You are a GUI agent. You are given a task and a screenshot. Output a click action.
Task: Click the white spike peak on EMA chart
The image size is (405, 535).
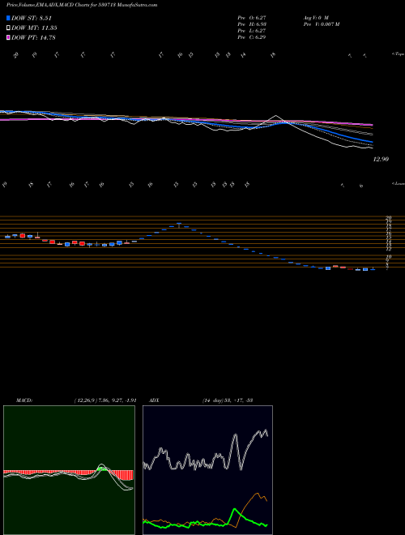(x=276, y=117)
